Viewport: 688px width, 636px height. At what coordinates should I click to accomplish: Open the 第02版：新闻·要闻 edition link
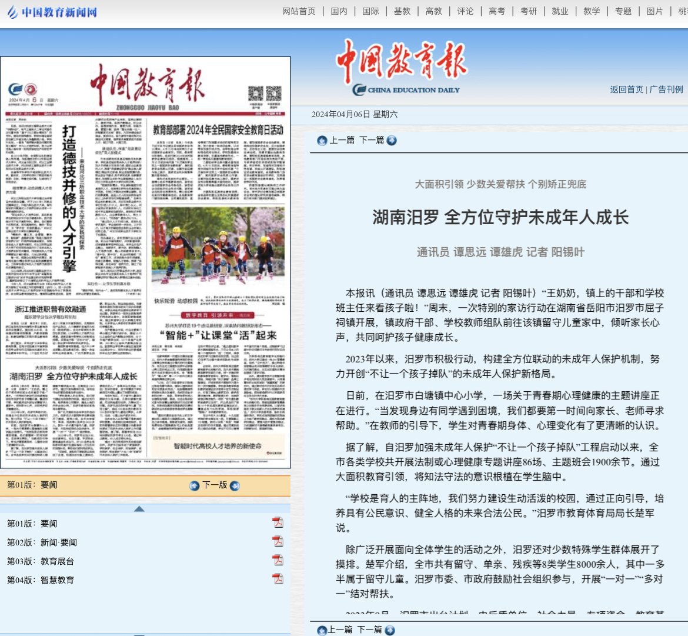[42, 542]
